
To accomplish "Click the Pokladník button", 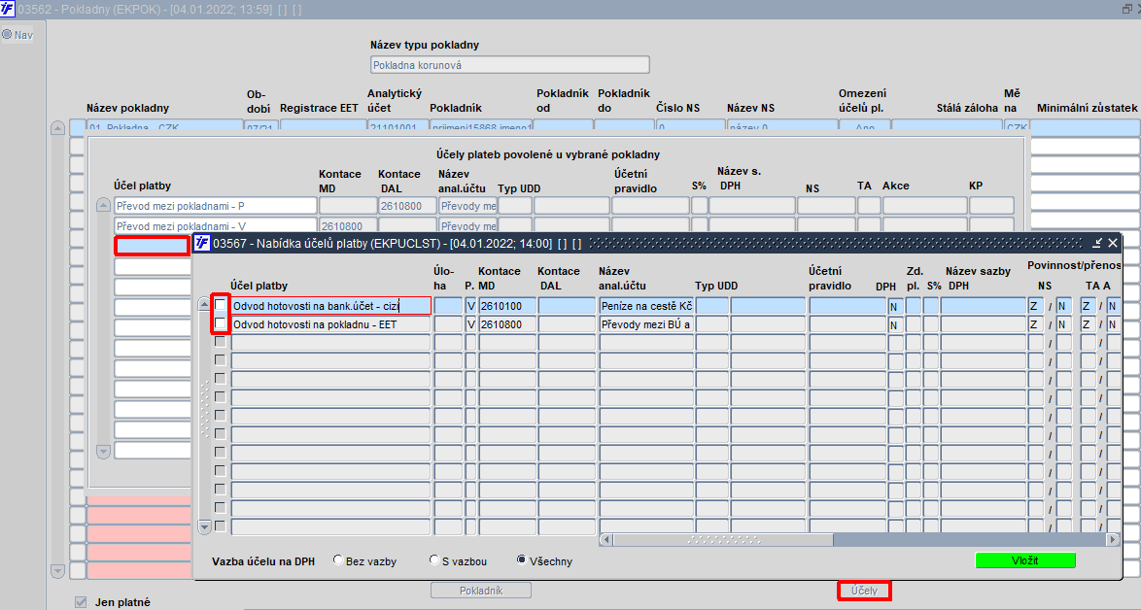I will click(481, 591).
